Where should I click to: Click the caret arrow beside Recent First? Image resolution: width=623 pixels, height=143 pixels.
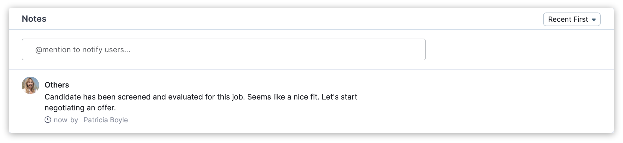(594, 20)
